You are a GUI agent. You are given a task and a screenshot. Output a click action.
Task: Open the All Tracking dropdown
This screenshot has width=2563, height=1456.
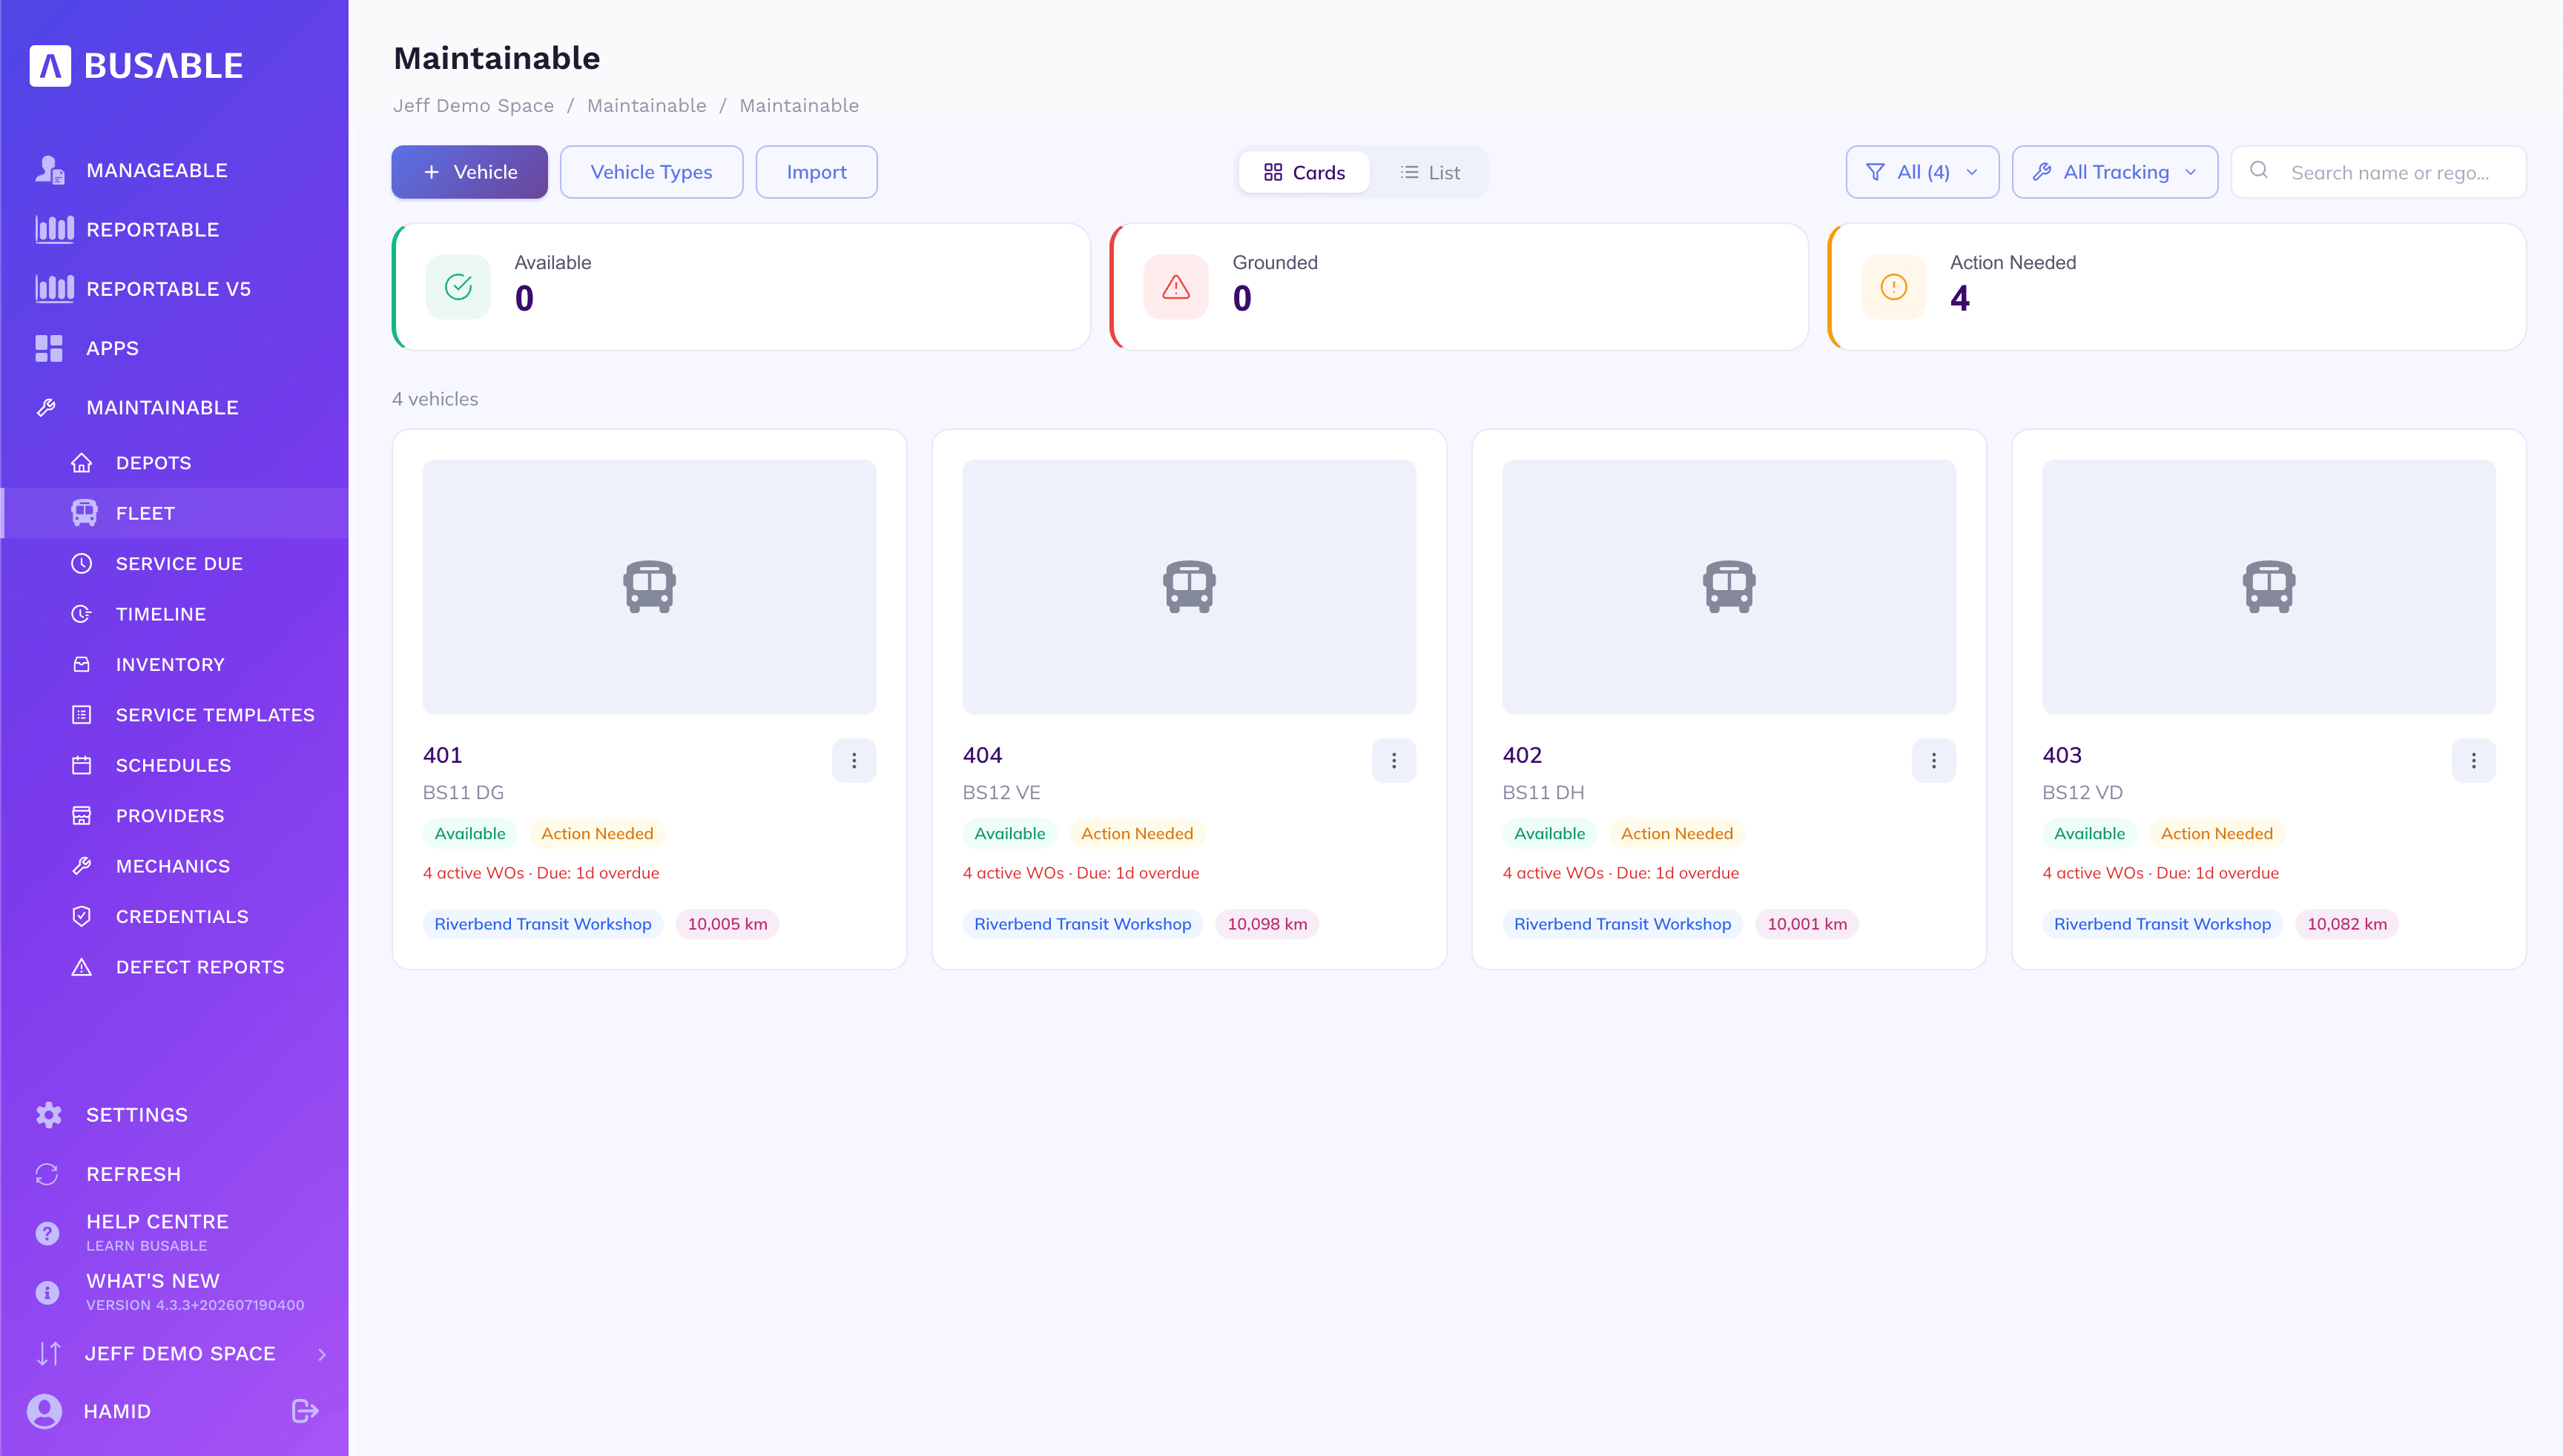2114,172
